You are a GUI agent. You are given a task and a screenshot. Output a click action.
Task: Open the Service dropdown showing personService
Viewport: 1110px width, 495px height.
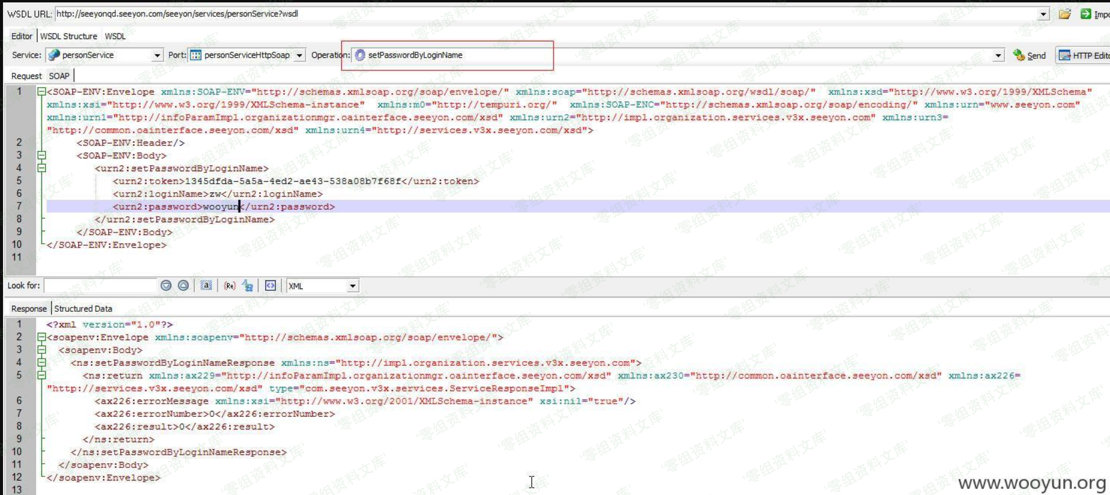157,55
